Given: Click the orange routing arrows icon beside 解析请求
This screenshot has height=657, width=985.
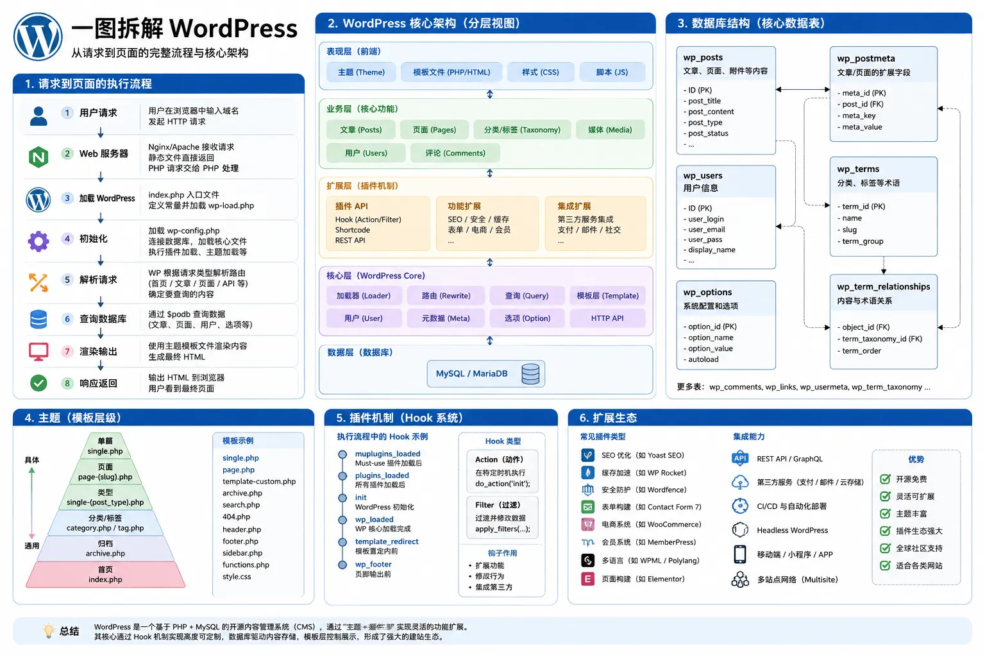Looking at the screenshot, I should (38, 282).
